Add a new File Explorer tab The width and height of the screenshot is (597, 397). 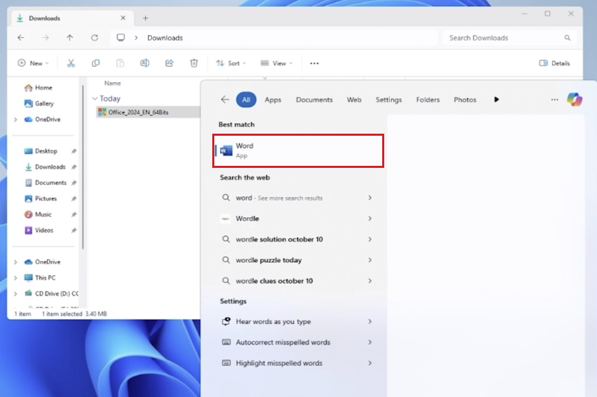(x=145, y=18)
